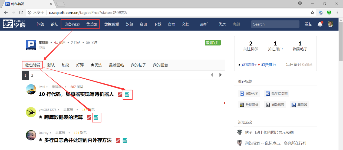
Task: Go to the previous page with the left arrow
Action: [x=212, y=75]
